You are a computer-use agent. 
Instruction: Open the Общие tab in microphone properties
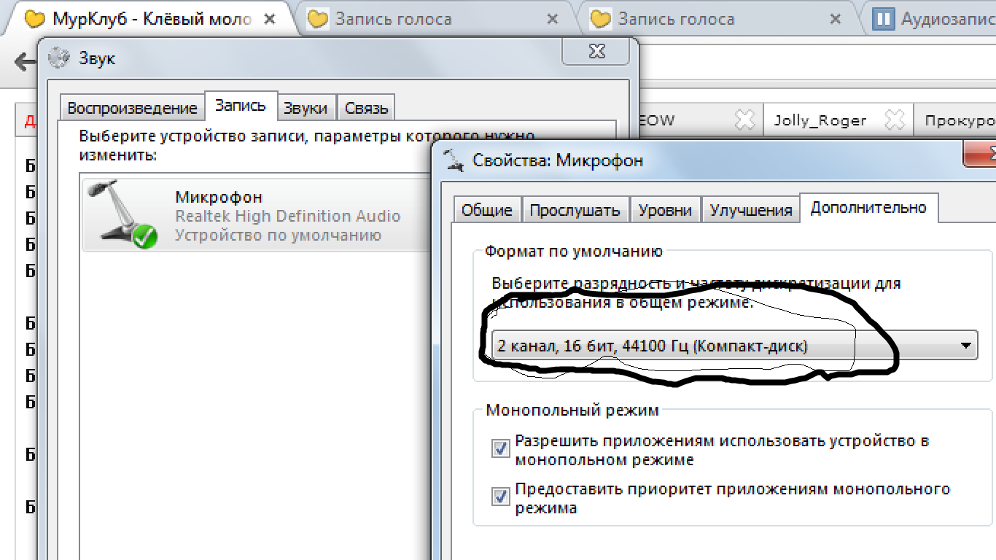pos(487,210)
